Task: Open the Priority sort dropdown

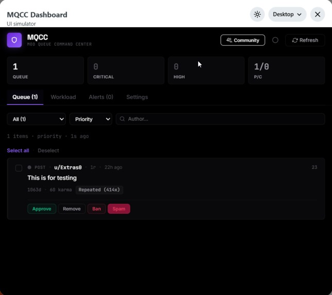Action: pos(91,119)
